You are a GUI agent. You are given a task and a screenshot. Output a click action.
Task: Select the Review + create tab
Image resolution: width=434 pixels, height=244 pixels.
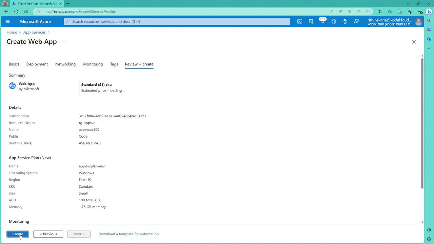click(x=139, y=64)
